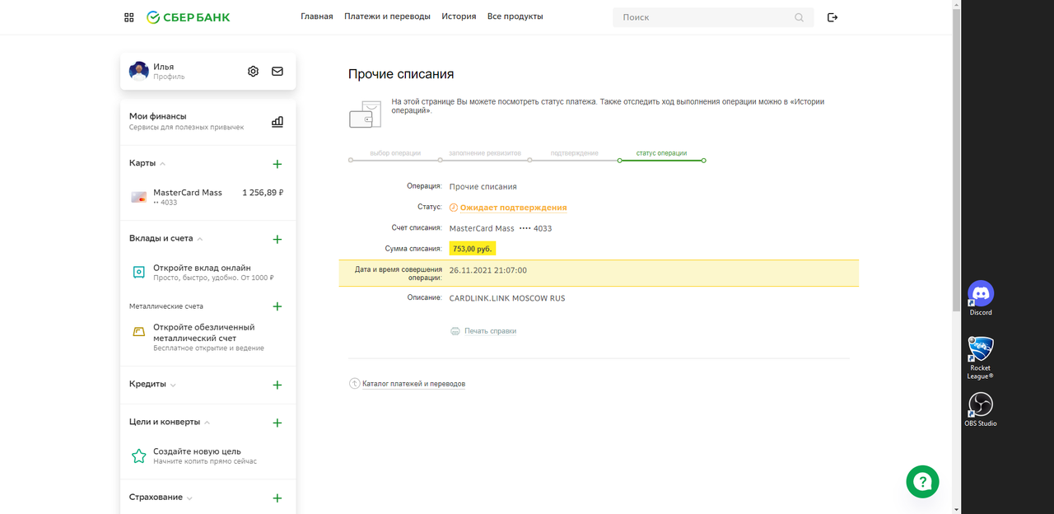Click the wallet illustration icon
The image size is (1054, 514).
point(365,114)
